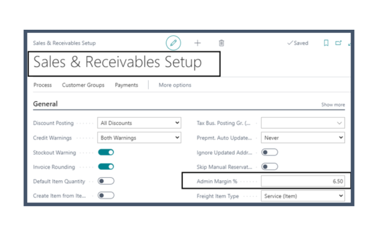Enable Ignore Updated Addresses switch
This screenshot has height=236, width=378.
click(x=270, y=152)
